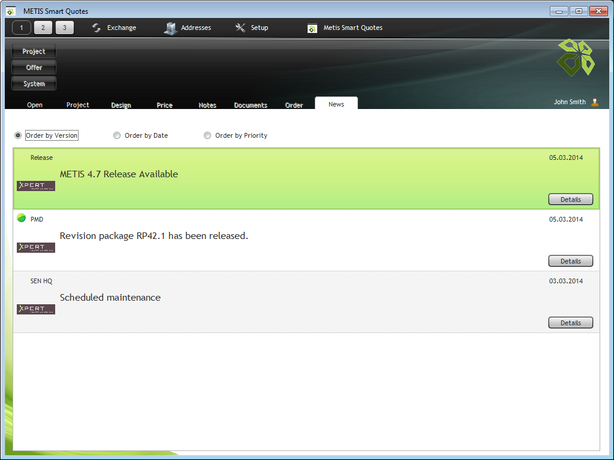Switch to the Notes tab

pyautogui.click(x=207, y=105)
